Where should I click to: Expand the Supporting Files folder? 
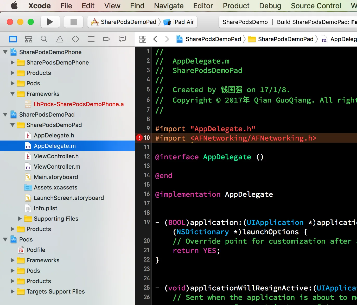(20, 219)
